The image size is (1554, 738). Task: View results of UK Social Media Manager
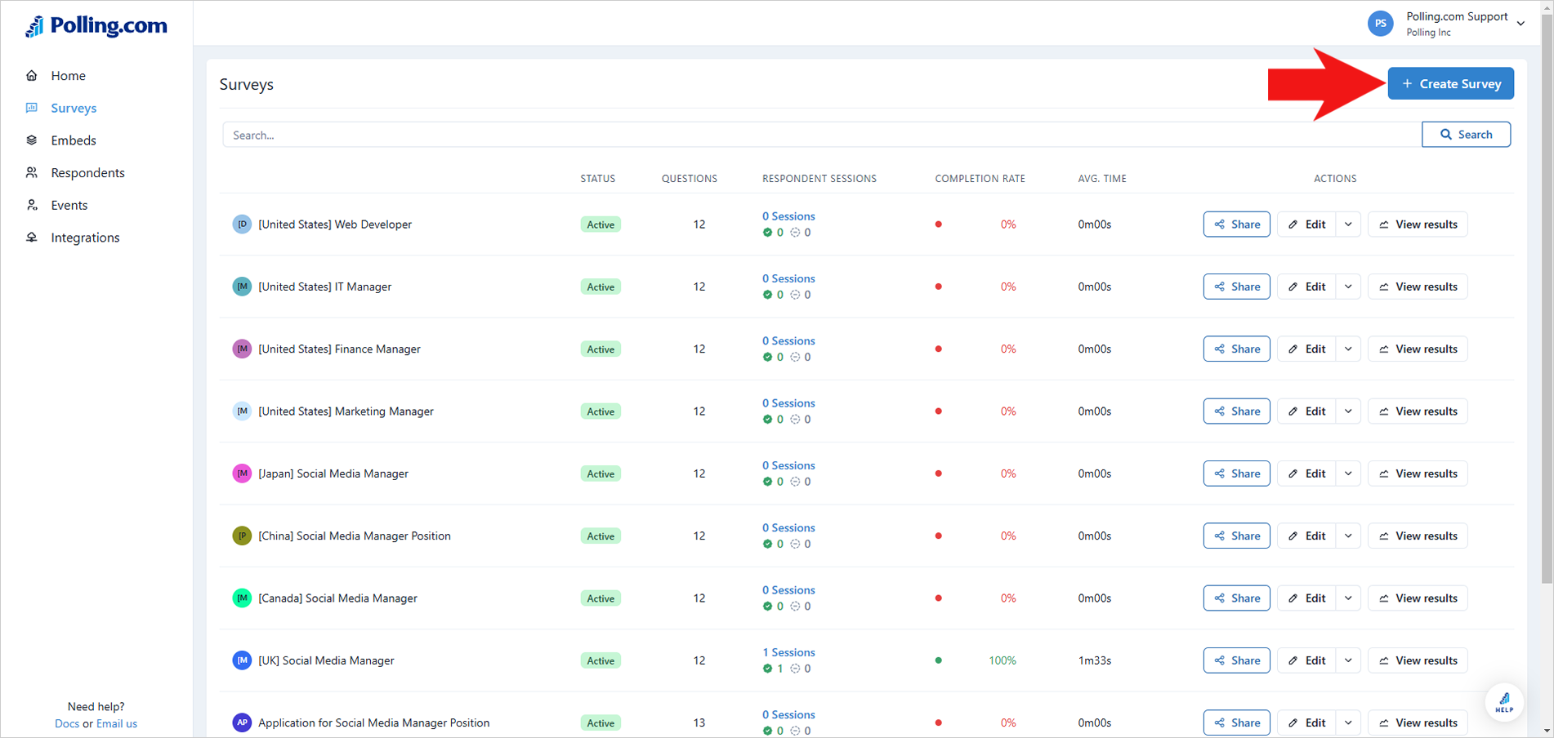click(1418, 660)
